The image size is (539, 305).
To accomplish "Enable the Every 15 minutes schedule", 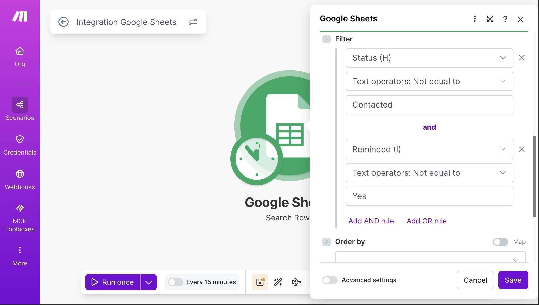I will (176, 282).
